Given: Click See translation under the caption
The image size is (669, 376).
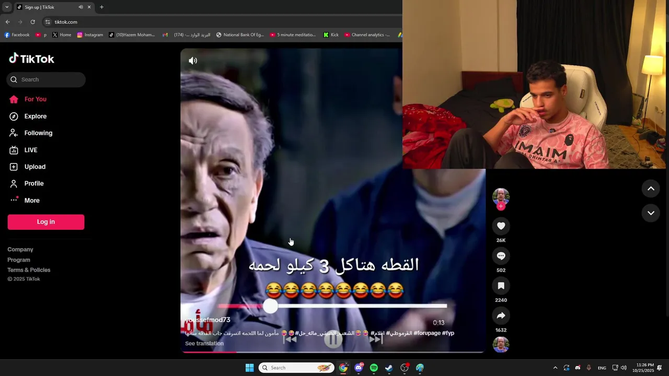Looking at the screenshot, I should tap(204, 343).
